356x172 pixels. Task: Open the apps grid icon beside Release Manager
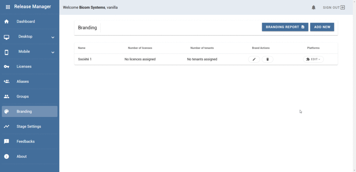pos(8,7)
